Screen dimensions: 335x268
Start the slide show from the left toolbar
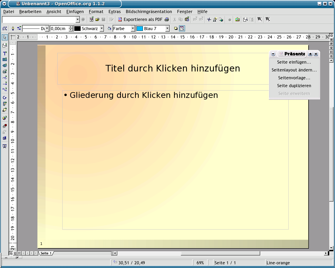(x=4, y=146)
